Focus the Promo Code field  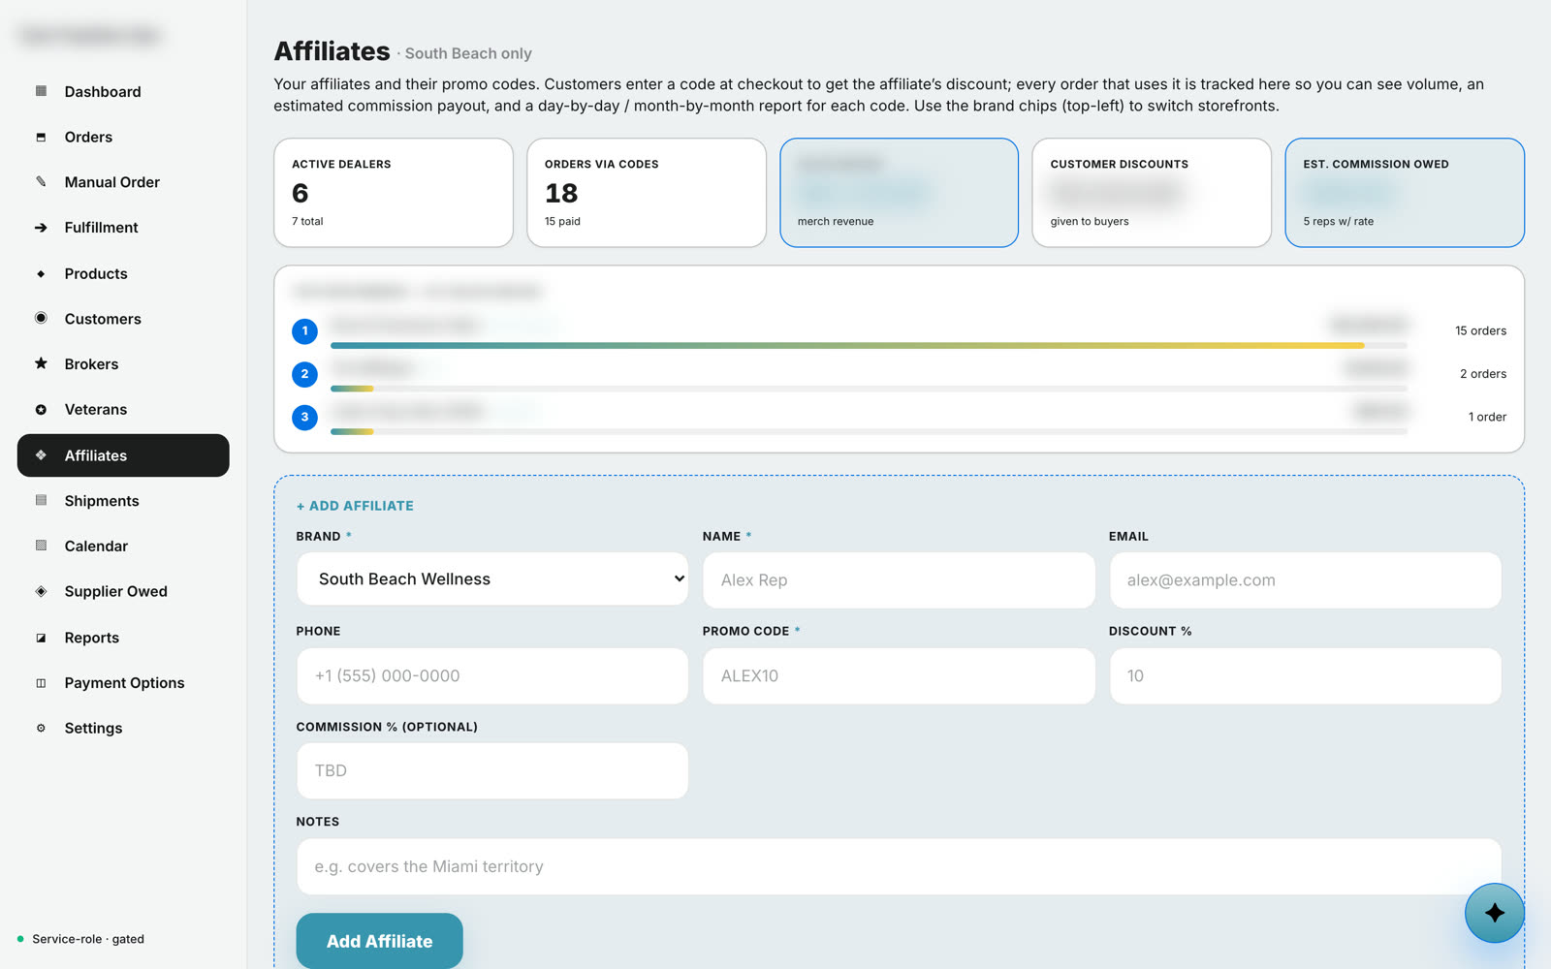(x=899, y=675)
